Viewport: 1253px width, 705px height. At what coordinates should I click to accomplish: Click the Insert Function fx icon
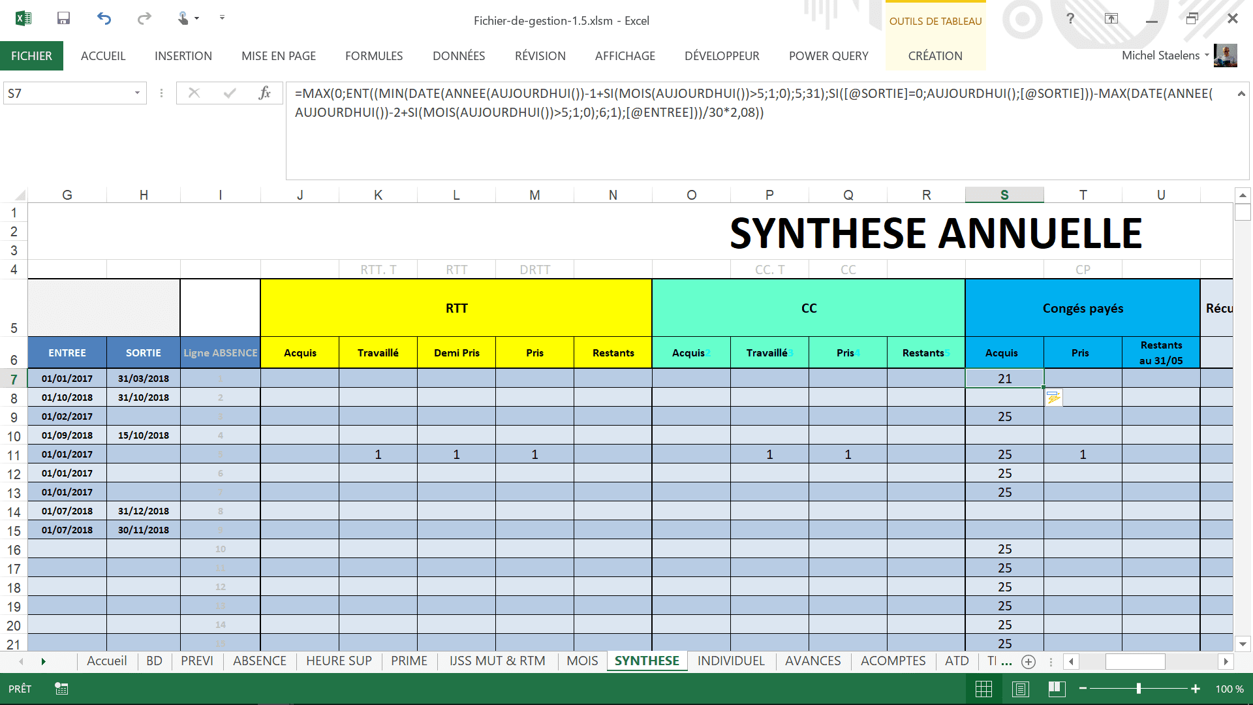point(264,93)
